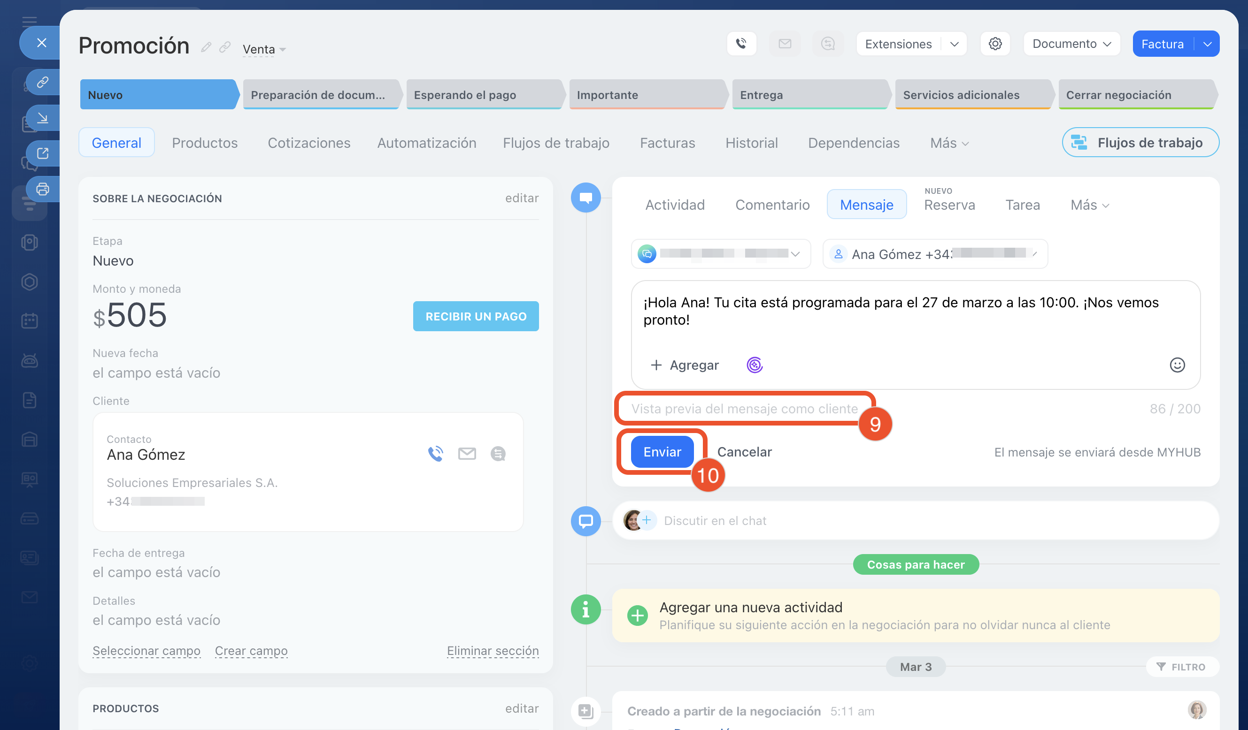1248x730 pixels.
Task: Copy link icon beside Promoción title
Action: (x=225, y=47)
